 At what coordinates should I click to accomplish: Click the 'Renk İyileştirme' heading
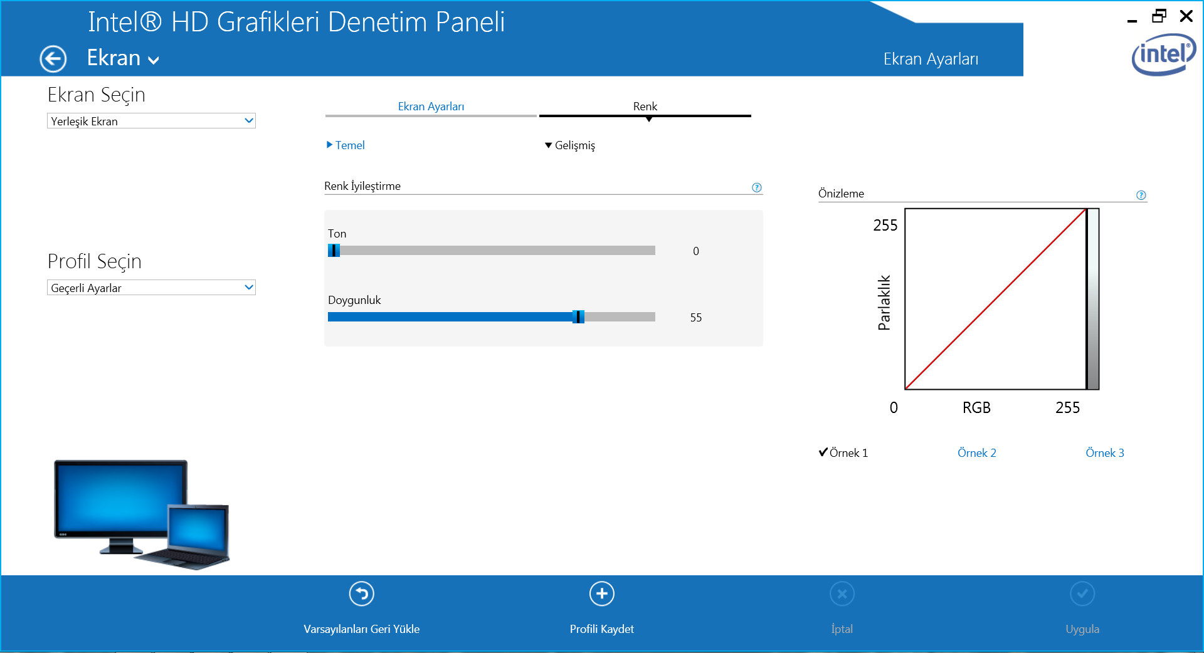[362, 186]
